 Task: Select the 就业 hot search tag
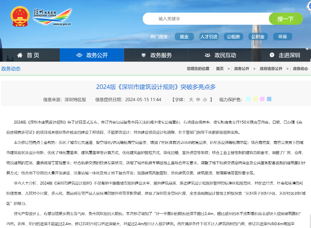pyautogui.click(x=184, y=36)
